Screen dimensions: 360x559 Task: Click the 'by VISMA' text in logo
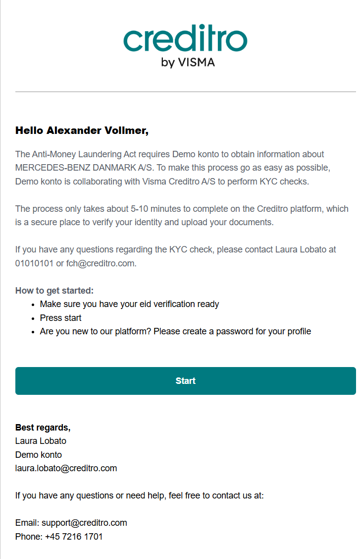point(188,62)
